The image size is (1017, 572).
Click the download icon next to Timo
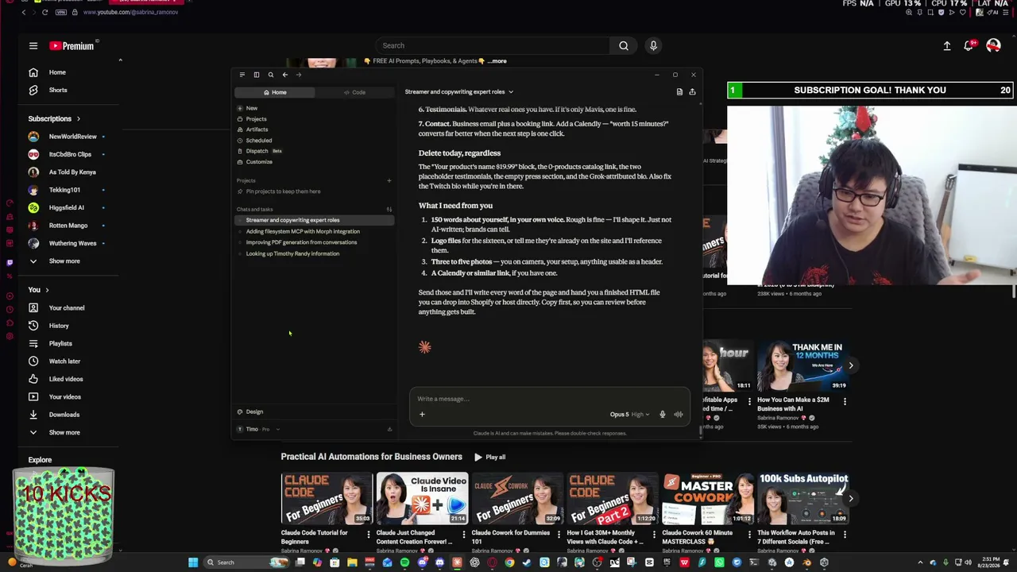coord(389,429)
